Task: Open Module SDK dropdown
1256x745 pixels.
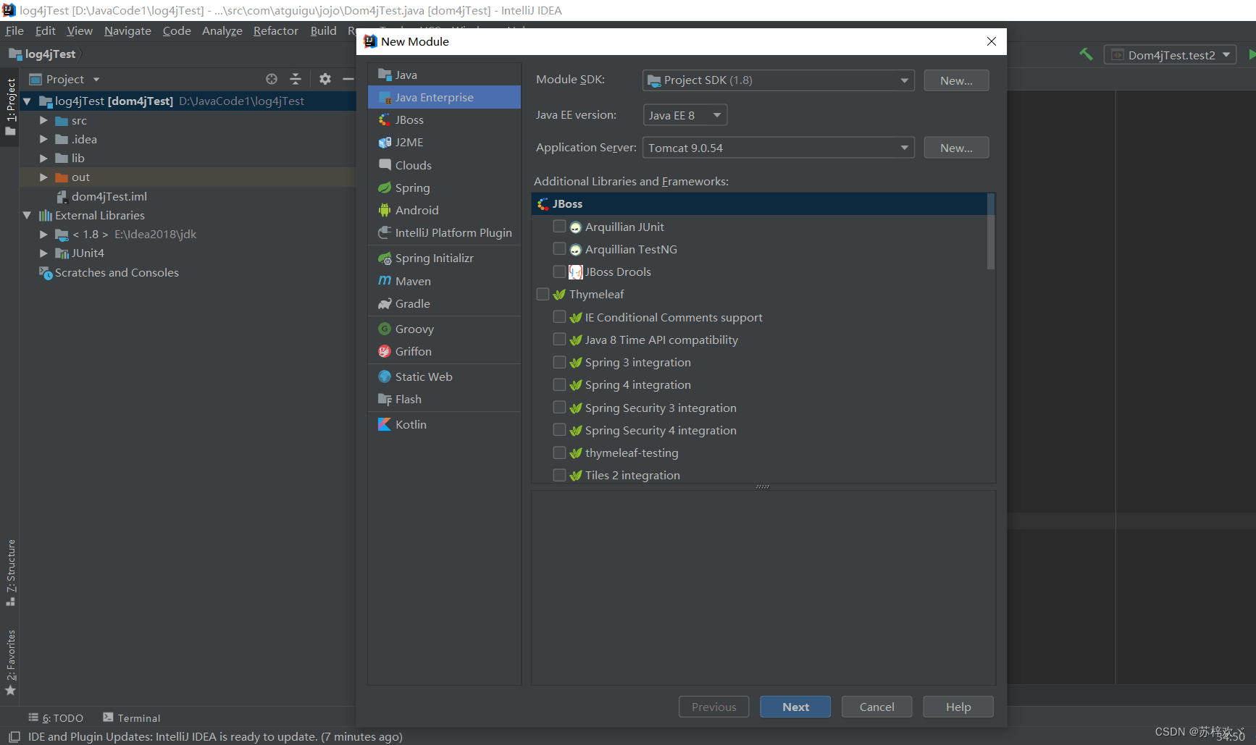Action: pyautogui.click(x=778, y=80)
